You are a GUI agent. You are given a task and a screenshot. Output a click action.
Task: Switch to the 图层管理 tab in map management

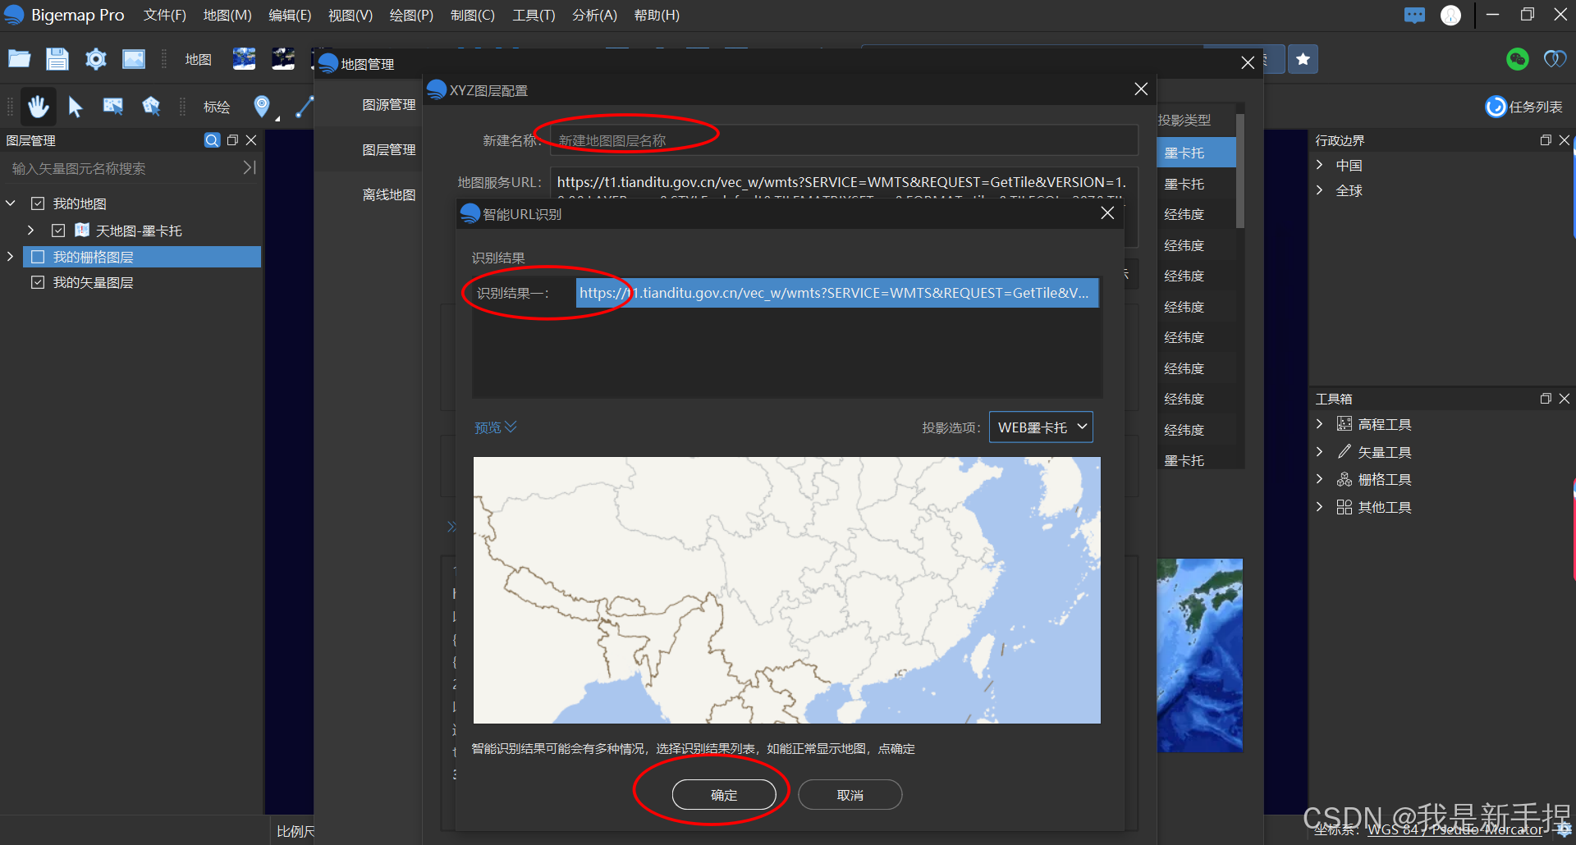tap(389, 150)
